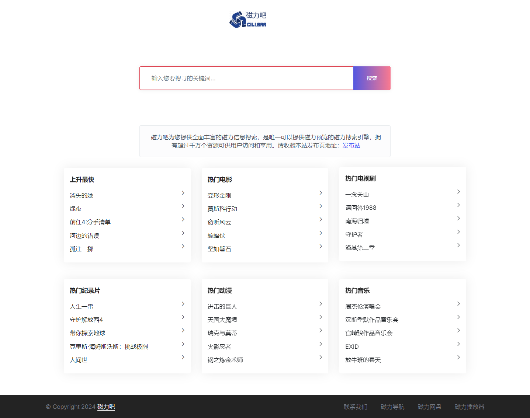Open the 发布站 link
Viewport: 530px width, 418px height.
coord(351,146)
